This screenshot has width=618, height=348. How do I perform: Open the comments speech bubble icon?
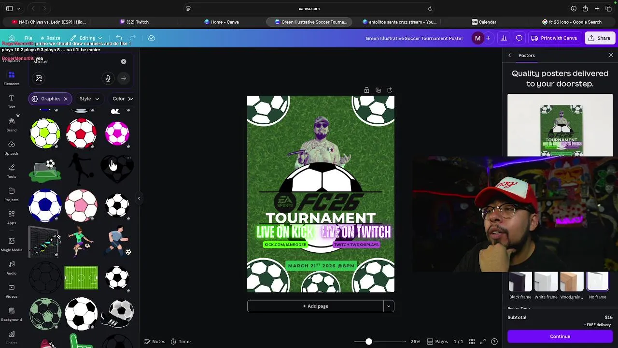(519, 38)
